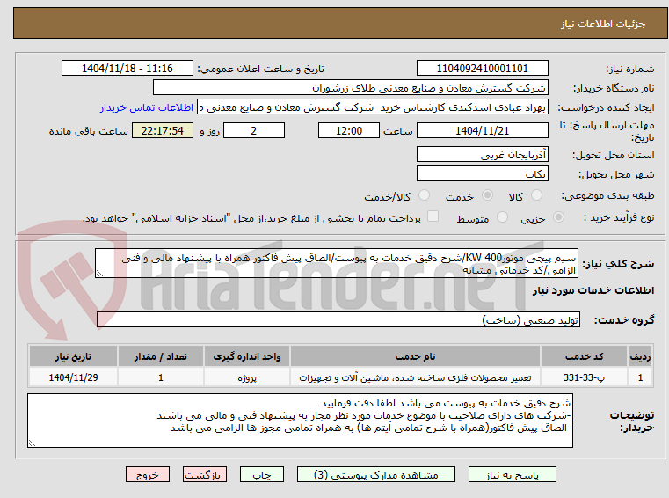Click the remaining days field showing 2
The height and width of the screenshot is (498, 669).
click(x=254, y=131)
